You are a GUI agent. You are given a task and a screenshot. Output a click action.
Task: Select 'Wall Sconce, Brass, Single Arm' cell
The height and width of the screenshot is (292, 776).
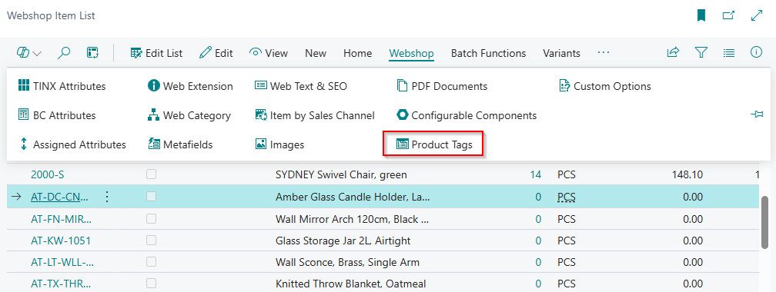347,262
